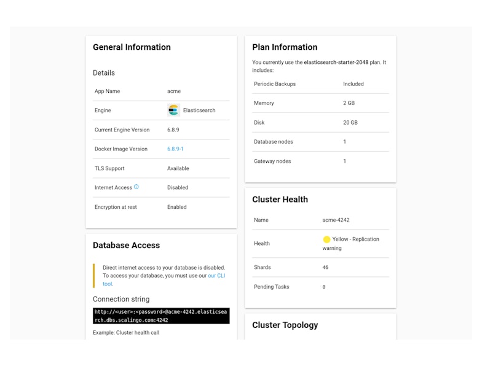This screenshot has width=482, height=366.
Task: Click the Internet Access info icon
Action: tap(136, 187)
